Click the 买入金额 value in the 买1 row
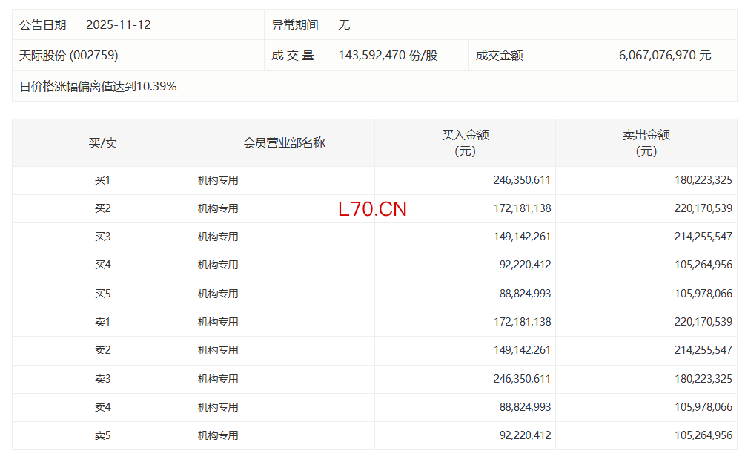This screenshot has height=462, width=745. 522,180
